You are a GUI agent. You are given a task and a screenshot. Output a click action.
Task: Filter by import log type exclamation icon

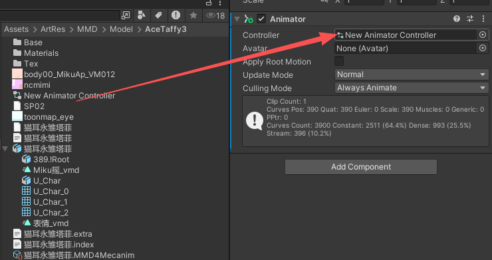[x=176, y=15]
